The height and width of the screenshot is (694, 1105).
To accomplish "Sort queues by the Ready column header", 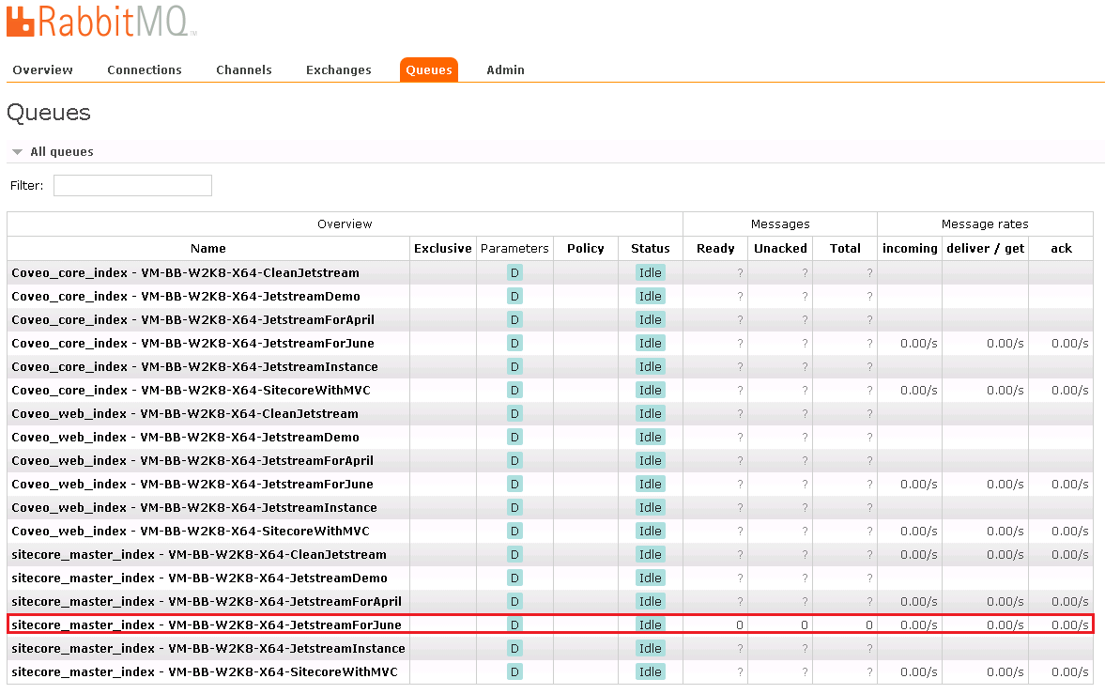I will tap(714, 248).
